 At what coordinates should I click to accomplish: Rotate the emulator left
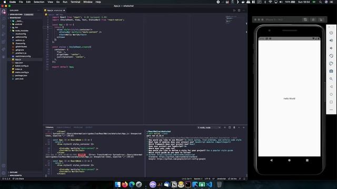coord(331,56)
